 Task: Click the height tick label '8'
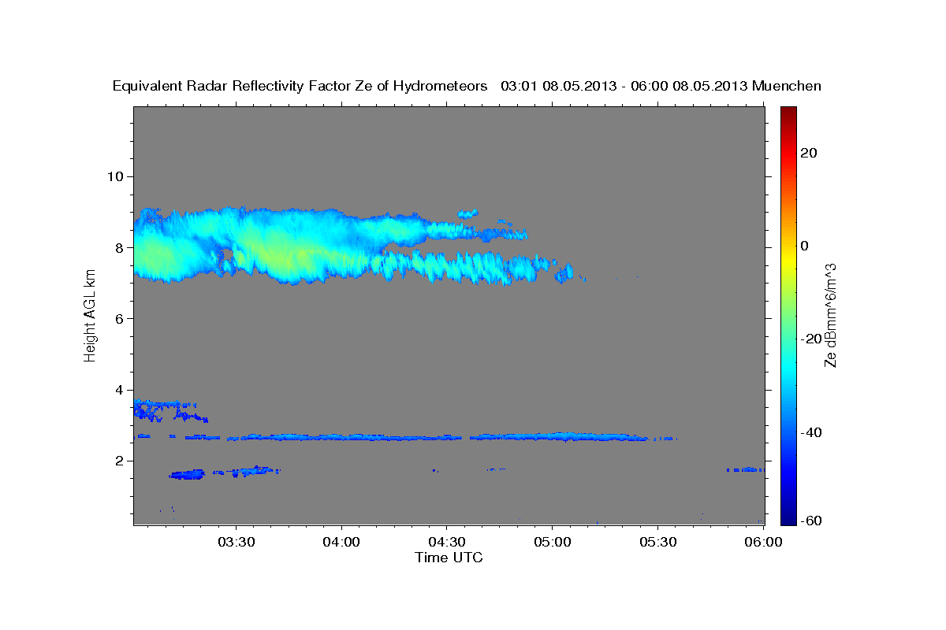click(x=121, y=247)
